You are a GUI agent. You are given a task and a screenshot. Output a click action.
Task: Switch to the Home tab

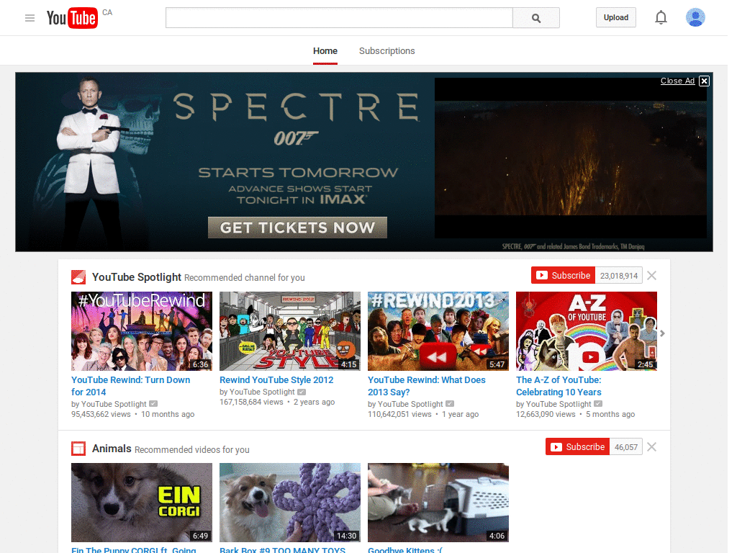(325, 51)
